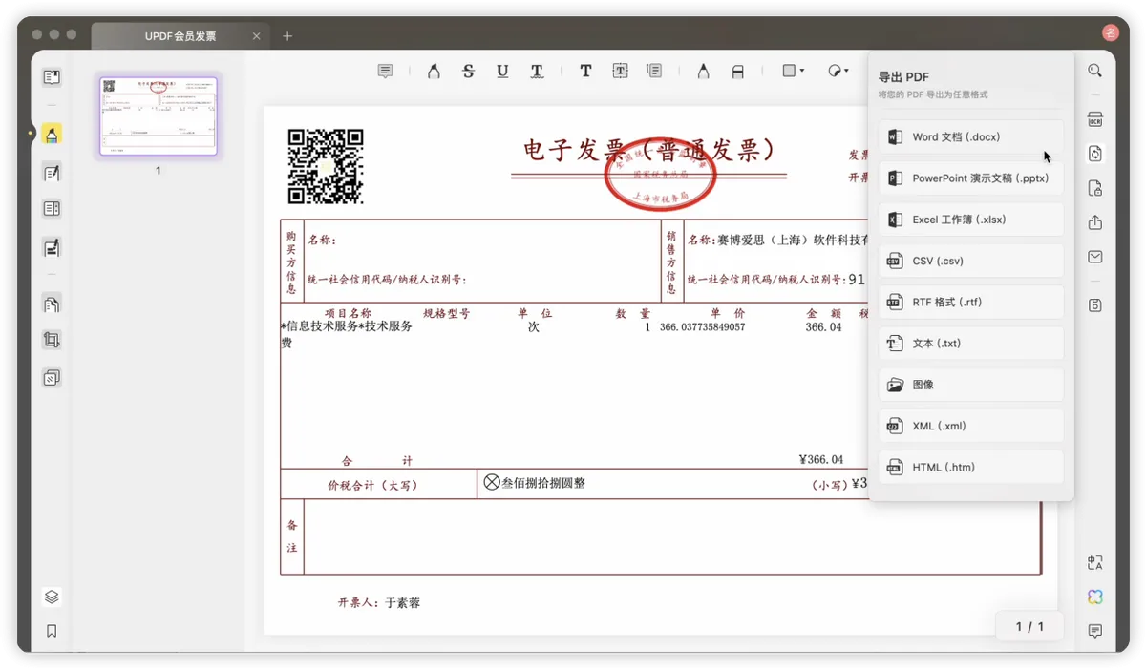Export as HTML (.htm)
The width and height of the screenshot is (1146, 670).
tap(971, 467)
